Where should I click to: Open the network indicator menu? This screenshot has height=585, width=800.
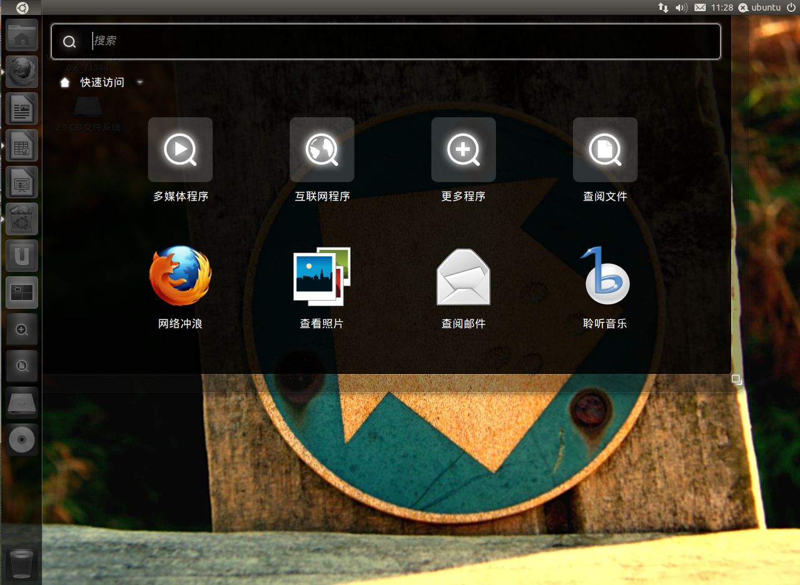coord(663,7)
